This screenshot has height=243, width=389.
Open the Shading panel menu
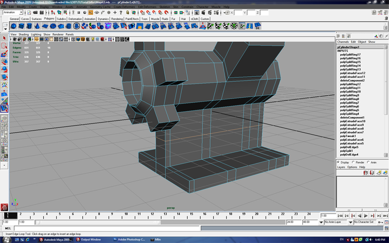click(24, 35)
